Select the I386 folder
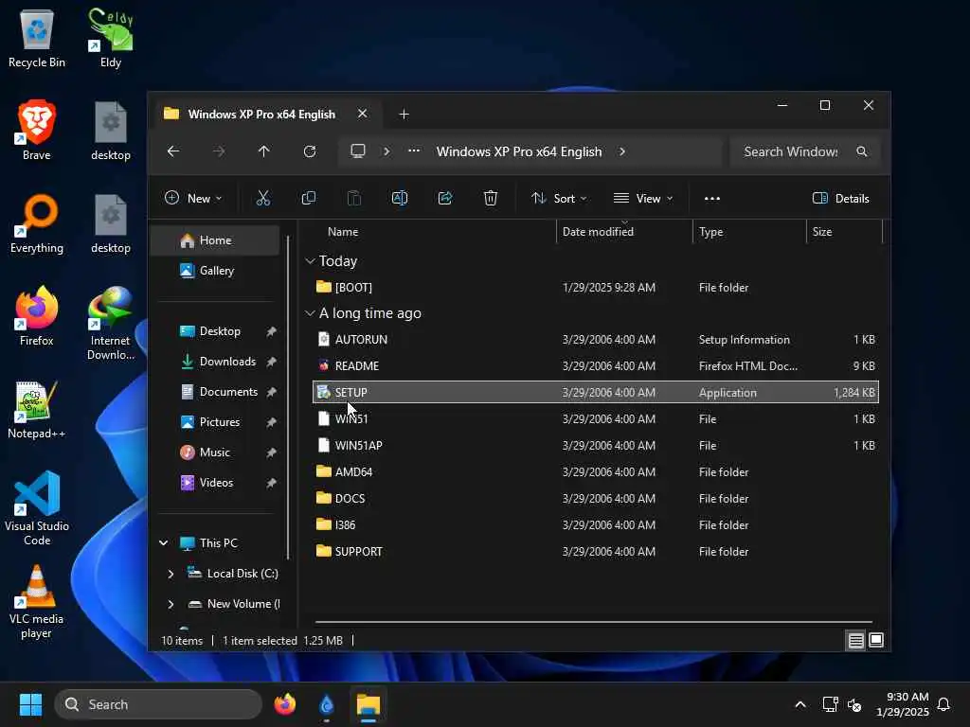This screenshot has width=970, height=727. click(x=595, y=524)
